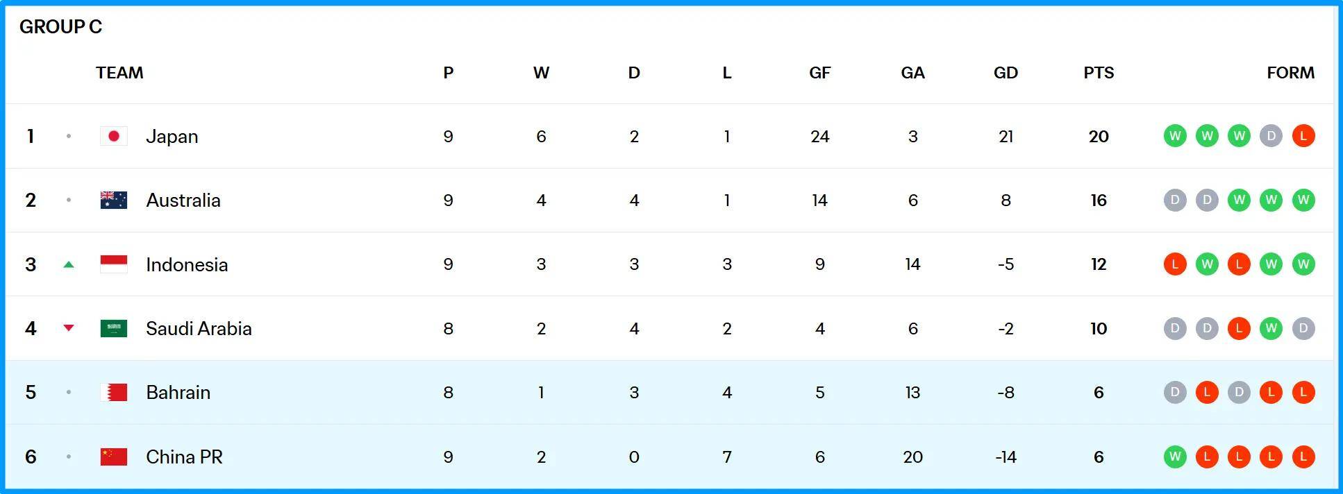1343x494 pixels.
Task: Open the Australia team link
Action: 183,201
